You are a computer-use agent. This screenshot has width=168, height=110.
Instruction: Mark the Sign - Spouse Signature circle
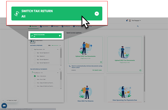pyautogui.click(x=35, y=59)
